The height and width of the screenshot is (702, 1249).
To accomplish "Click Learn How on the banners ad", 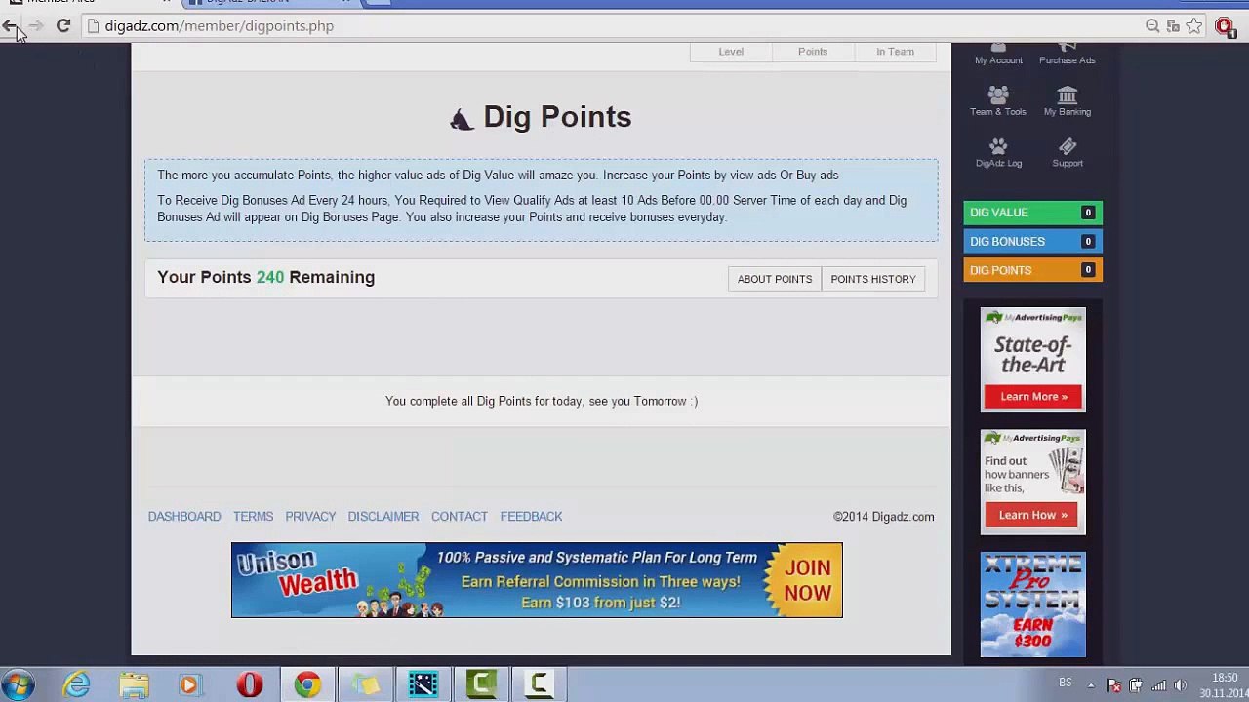I will tap(1033, 515).
